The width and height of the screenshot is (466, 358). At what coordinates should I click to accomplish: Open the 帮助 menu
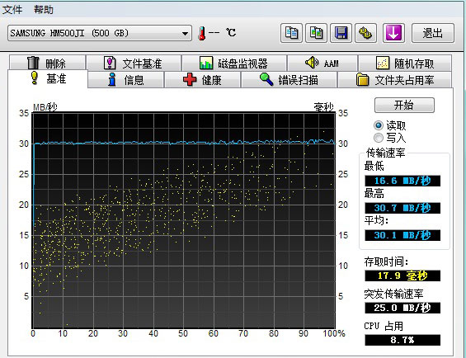coord(44,10)
